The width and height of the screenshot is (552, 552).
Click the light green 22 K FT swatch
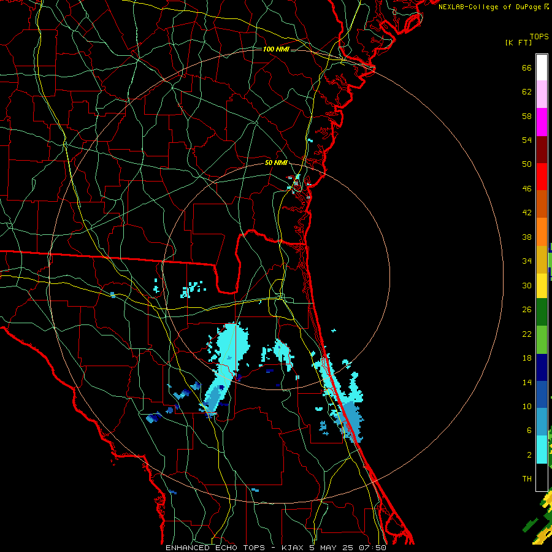(542, 339)
